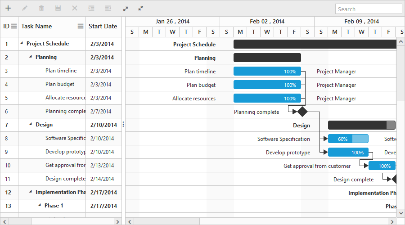Focus the Search input field

pyautogui.click(x=369, y=9)
